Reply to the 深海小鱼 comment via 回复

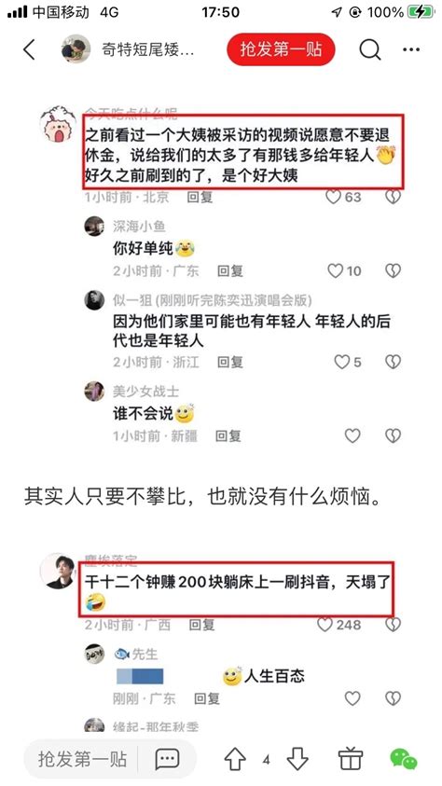click(x=230, y=271)
